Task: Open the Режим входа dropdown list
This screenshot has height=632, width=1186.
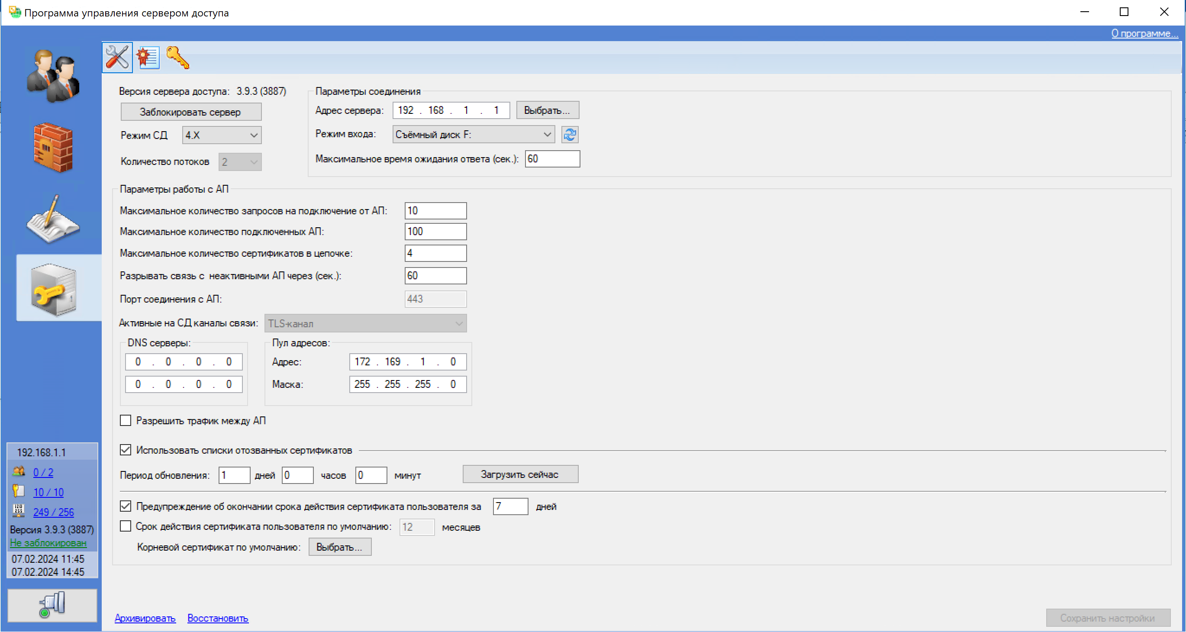Action: point(473,135)
